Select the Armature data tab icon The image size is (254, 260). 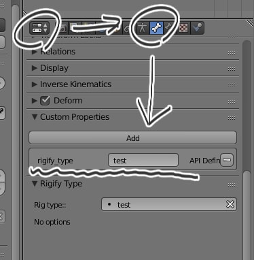143,28
